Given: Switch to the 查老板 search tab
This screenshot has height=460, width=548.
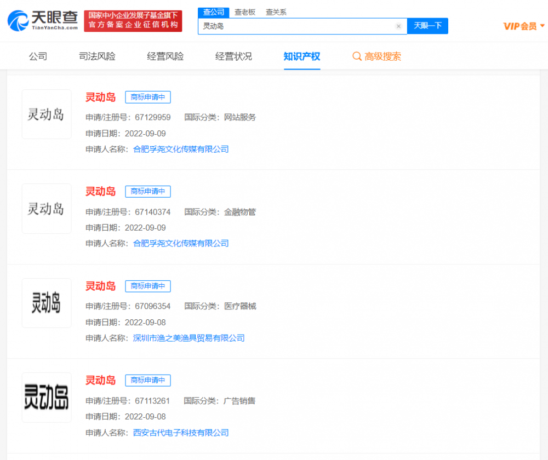Looking at the screenshot, I should (x=244, y=12).
